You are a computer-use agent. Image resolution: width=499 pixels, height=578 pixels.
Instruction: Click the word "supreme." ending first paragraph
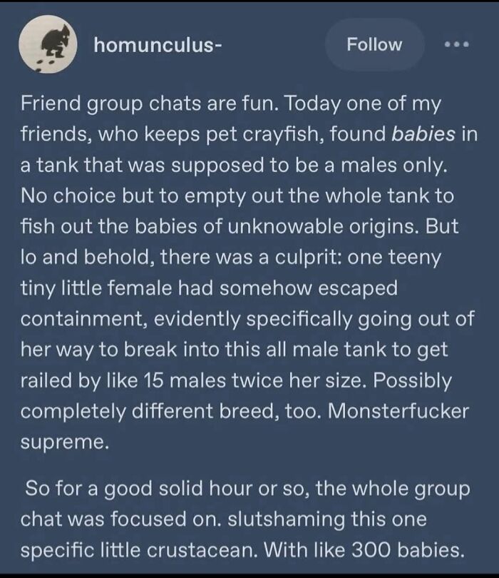click(x=65, y=442)
